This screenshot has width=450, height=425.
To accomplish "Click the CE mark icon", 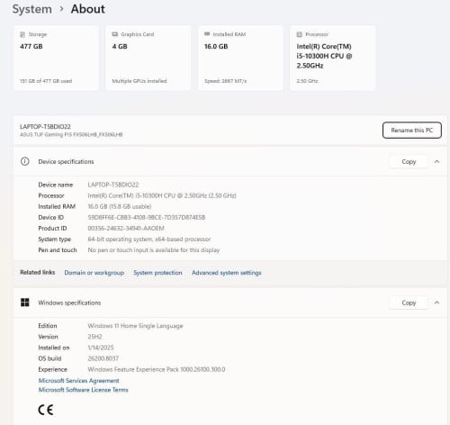I will tap(46, 410).
